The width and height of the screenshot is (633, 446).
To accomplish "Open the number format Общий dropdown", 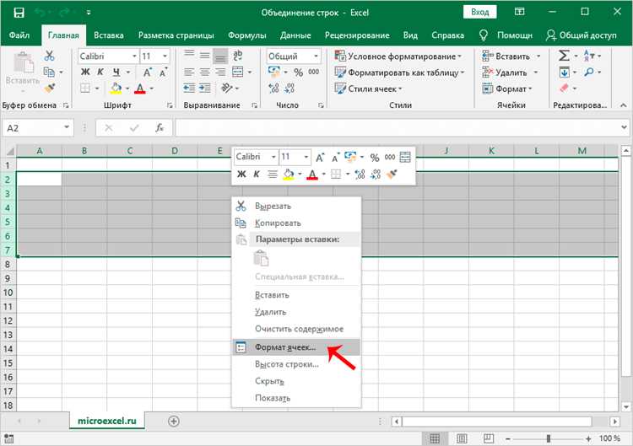I will point(316,56).
